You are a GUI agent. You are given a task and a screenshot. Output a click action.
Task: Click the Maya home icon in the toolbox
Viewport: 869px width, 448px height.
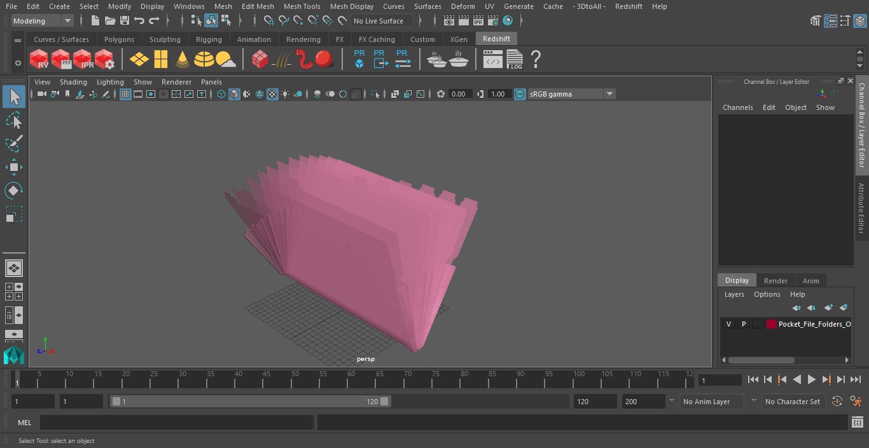pyautogui.click(x=13, y=355)
